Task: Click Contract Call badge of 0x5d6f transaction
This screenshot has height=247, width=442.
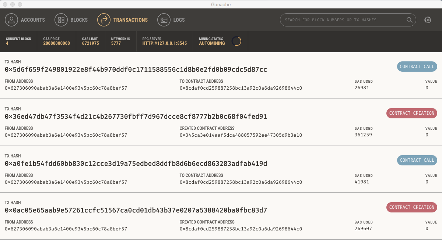Action: click(417, 67)
